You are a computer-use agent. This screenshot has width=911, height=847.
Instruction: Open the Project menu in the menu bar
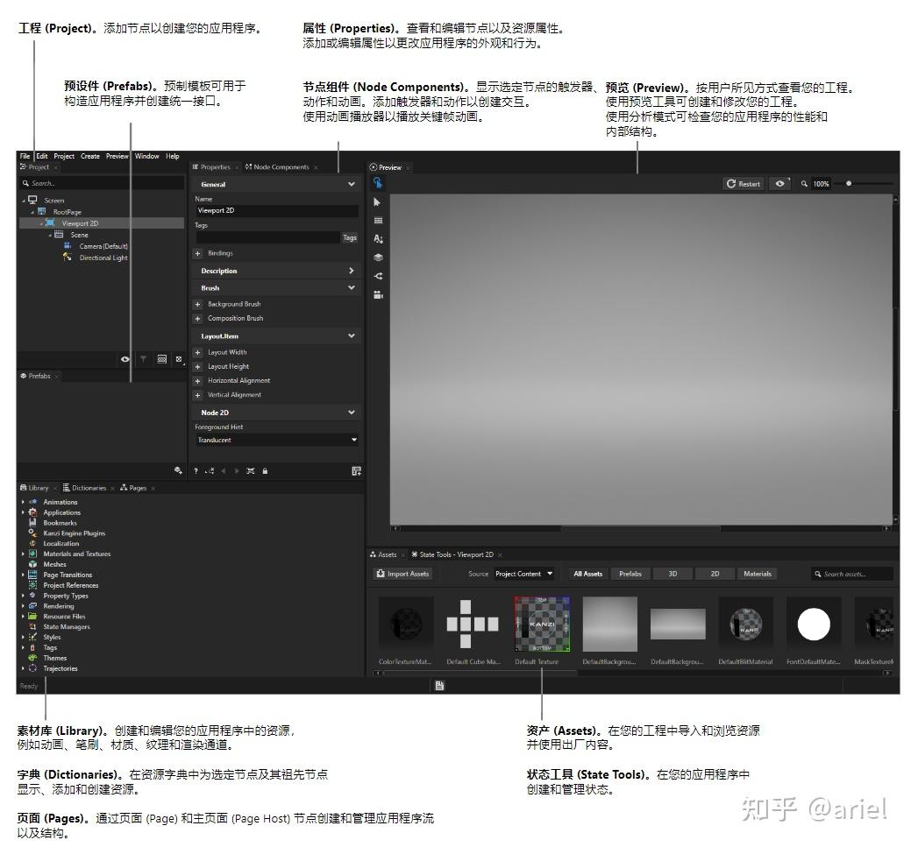click(x=62, y=156)
